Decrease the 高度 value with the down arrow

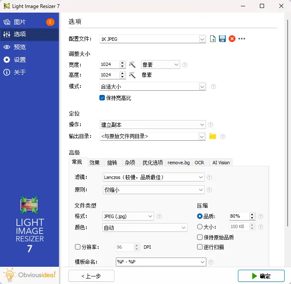tap(122, 77)
